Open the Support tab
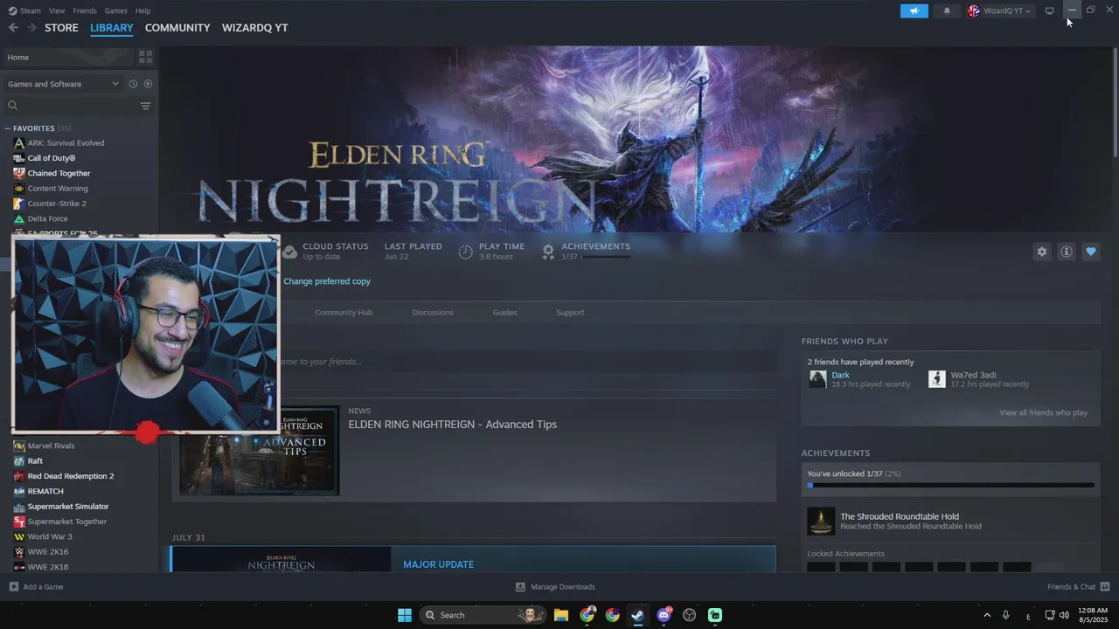Screen dimensions: 1119x629 tap(570, 312)
